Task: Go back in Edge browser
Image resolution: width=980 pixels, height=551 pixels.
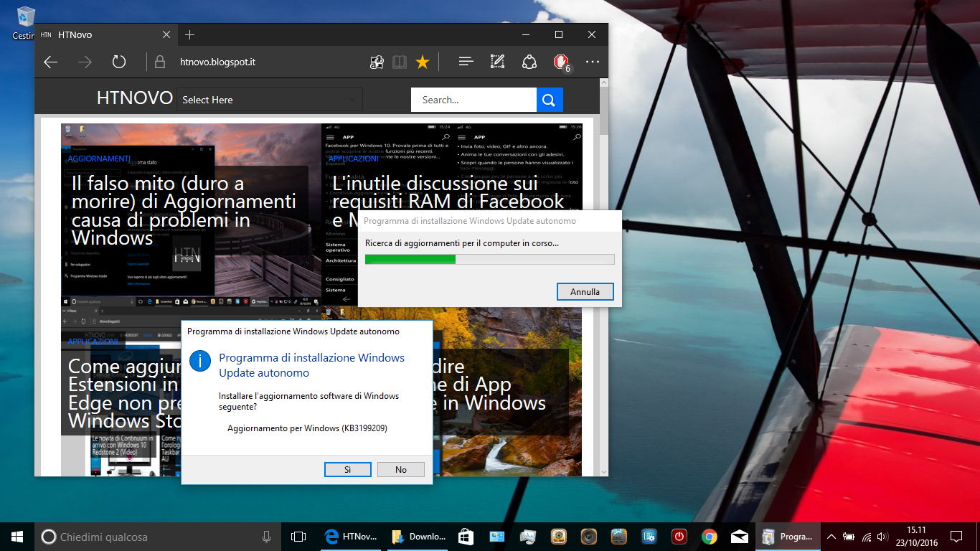Action: [50, 62]
